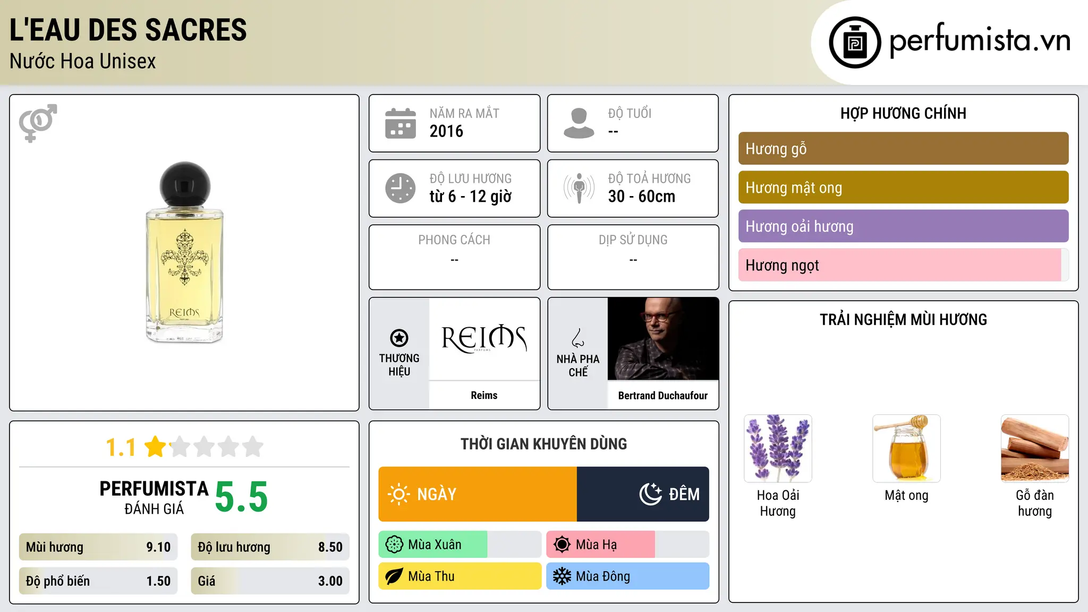Click the perfumista.vn site name
The width and height of the screenshot is (1088, 612).
coord(980,40)
